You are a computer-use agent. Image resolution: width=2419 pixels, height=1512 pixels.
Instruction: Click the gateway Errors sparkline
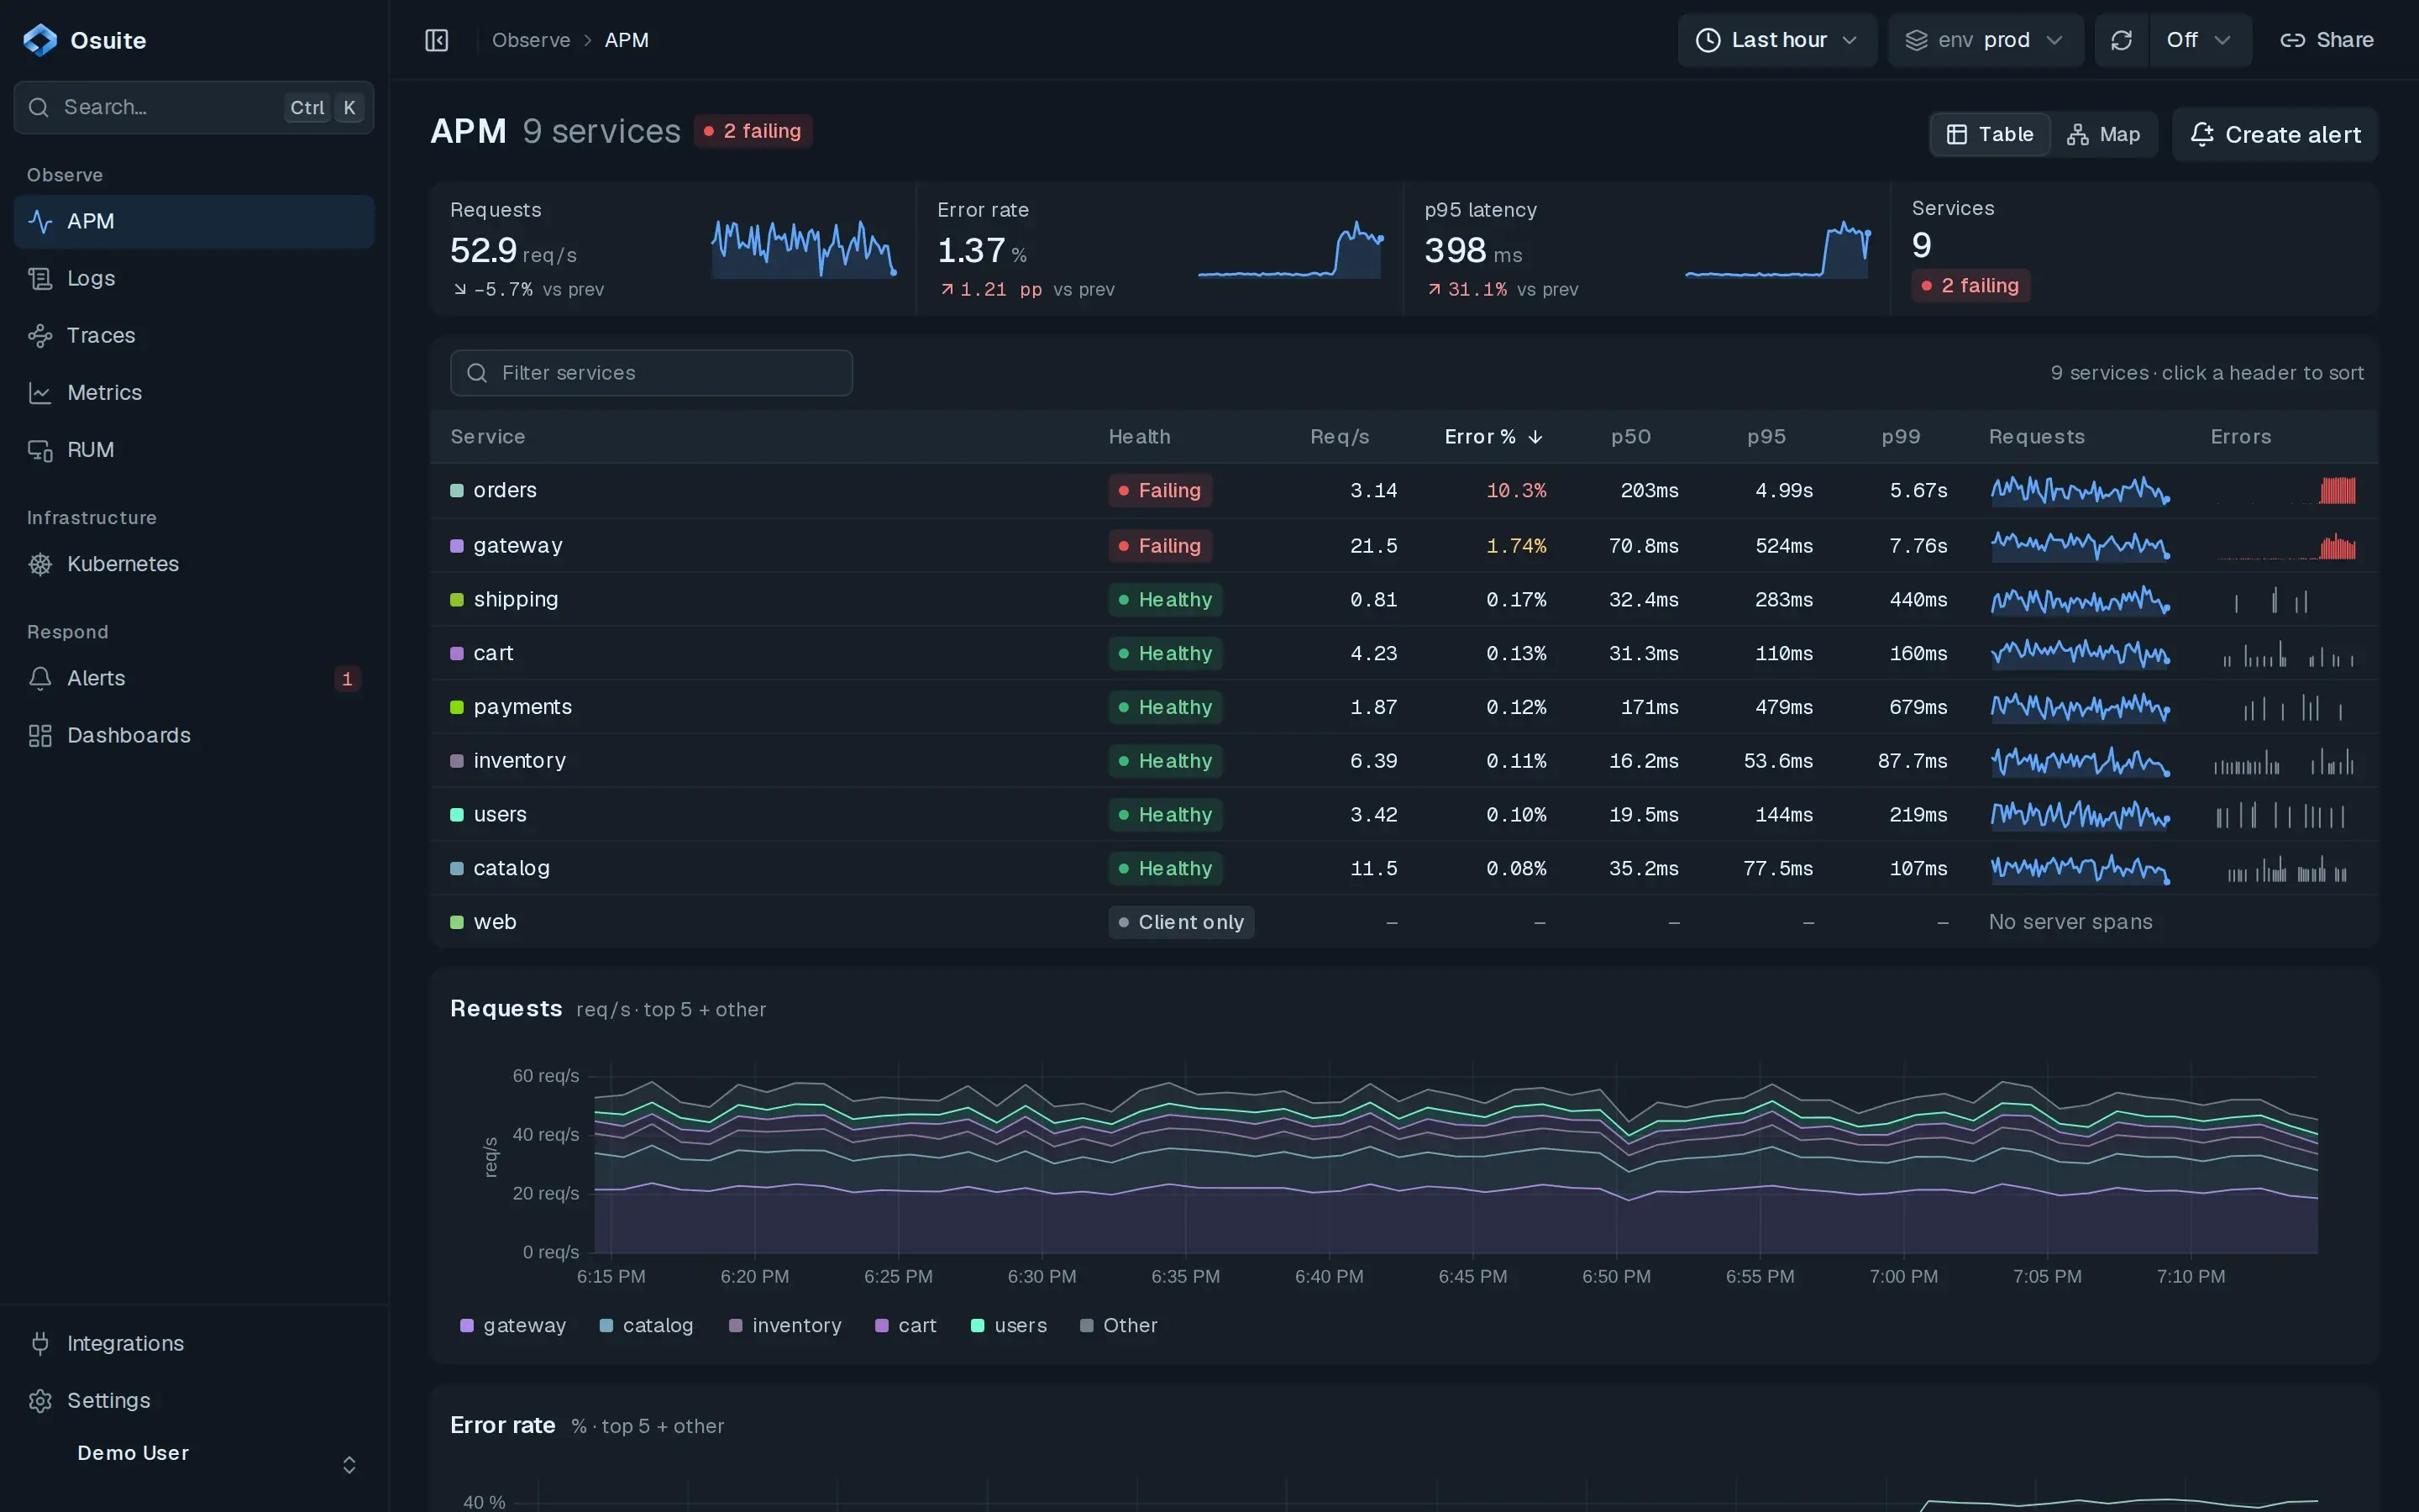(x=2286, y=546)
